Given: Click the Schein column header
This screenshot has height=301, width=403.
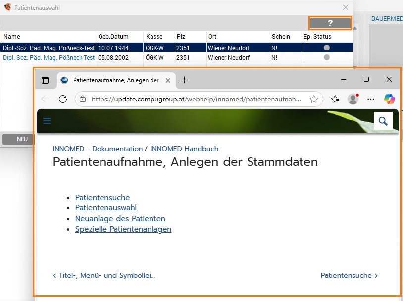Looking at the screenshot, I should point(286,37).
